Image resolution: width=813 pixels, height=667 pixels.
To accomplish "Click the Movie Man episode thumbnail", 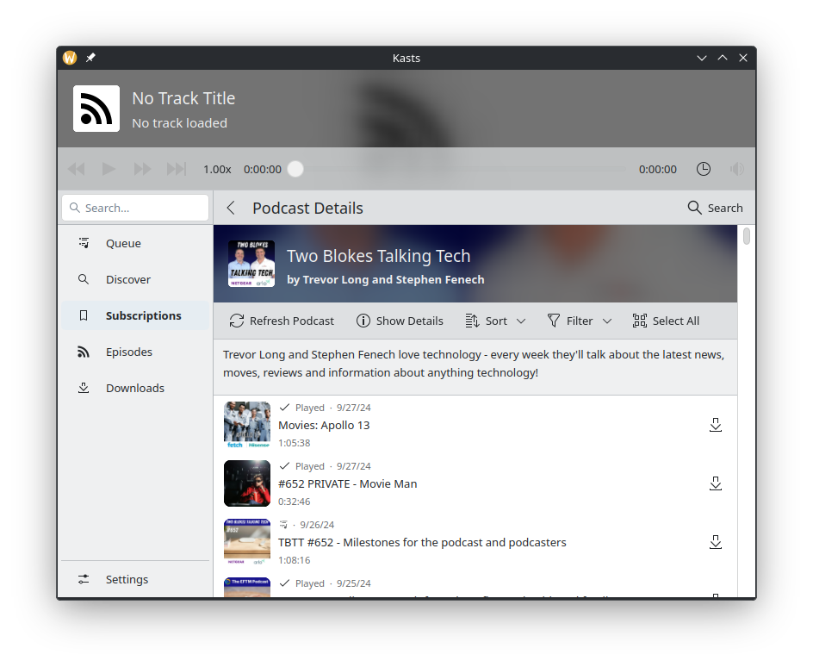I will (247, 483).
